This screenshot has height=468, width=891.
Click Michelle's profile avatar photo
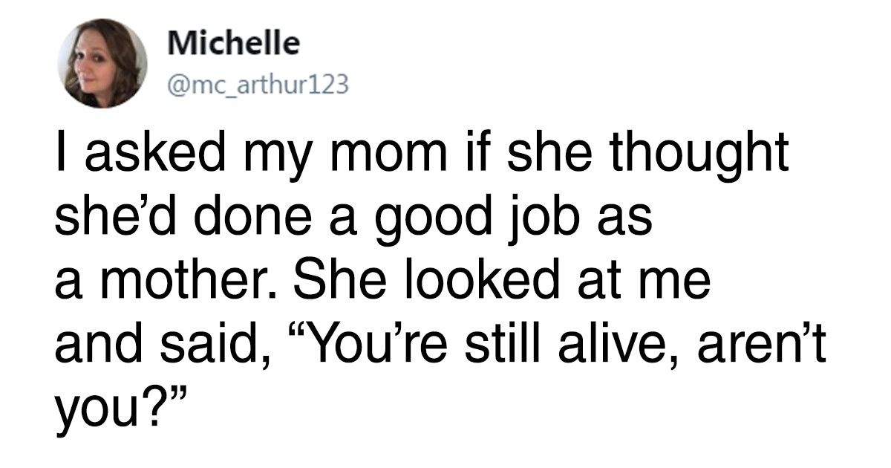coord(103,63)
